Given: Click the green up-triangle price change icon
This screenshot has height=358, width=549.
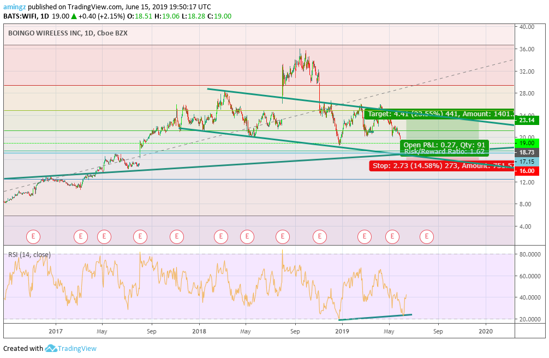Looking at the screenshot, I should tap(74, 16).
